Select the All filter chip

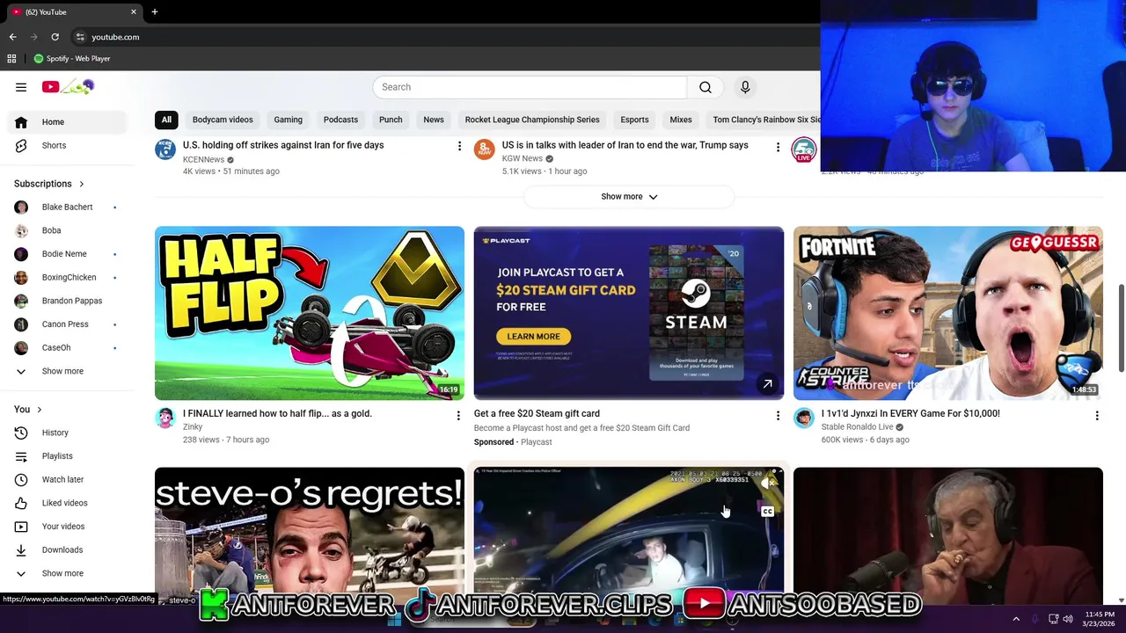point(166,120)
